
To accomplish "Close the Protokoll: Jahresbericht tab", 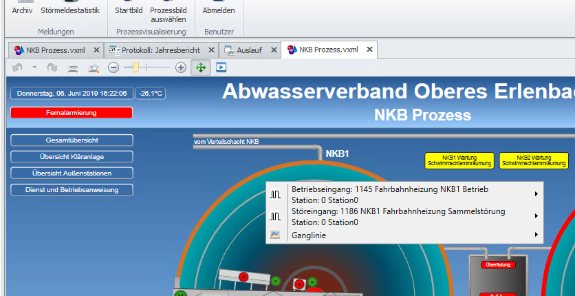I will [212, 50].
